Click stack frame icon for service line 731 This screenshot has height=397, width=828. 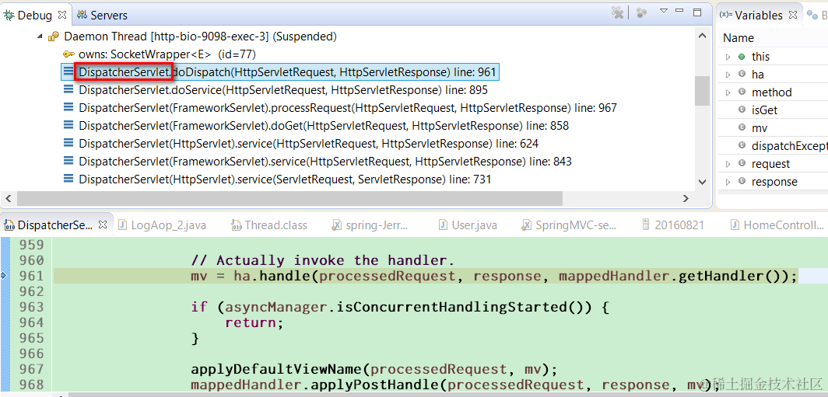[x=68, y=179]
